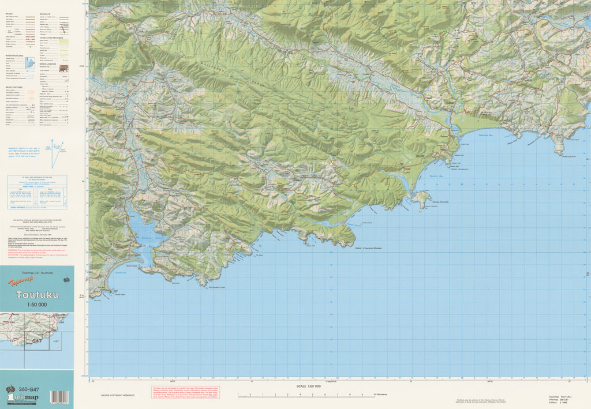The height and width of the screenshot is (409, 591).
Task: Select the G47 sheet in the index map
Action: click(37, 341)
